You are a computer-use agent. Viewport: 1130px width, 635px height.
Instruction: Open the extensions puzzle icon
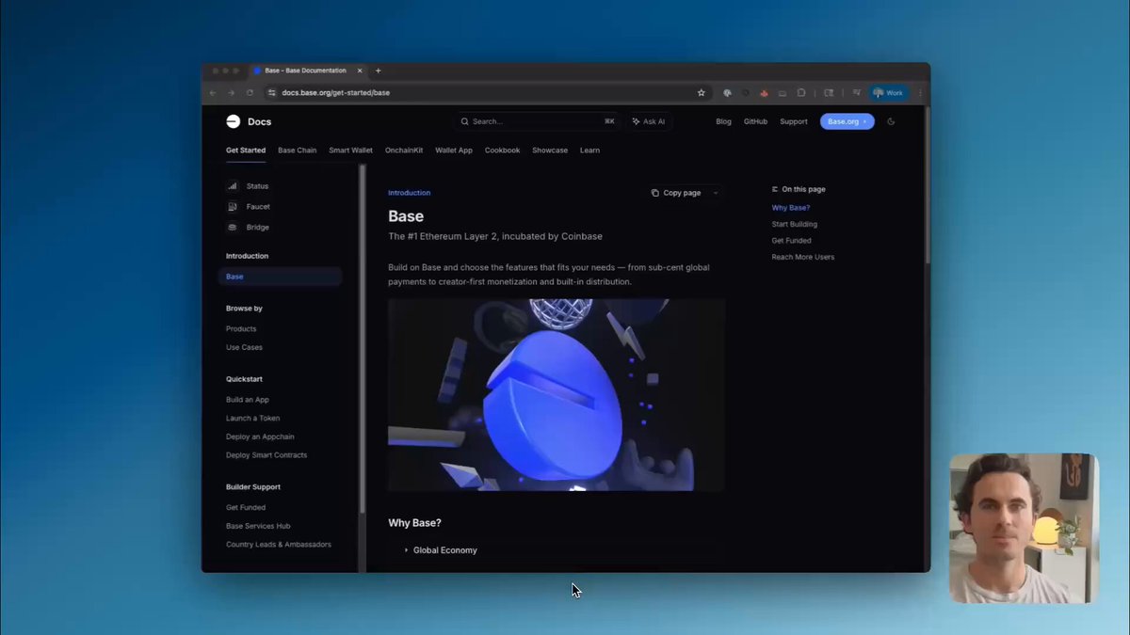(x=800, y=93)
